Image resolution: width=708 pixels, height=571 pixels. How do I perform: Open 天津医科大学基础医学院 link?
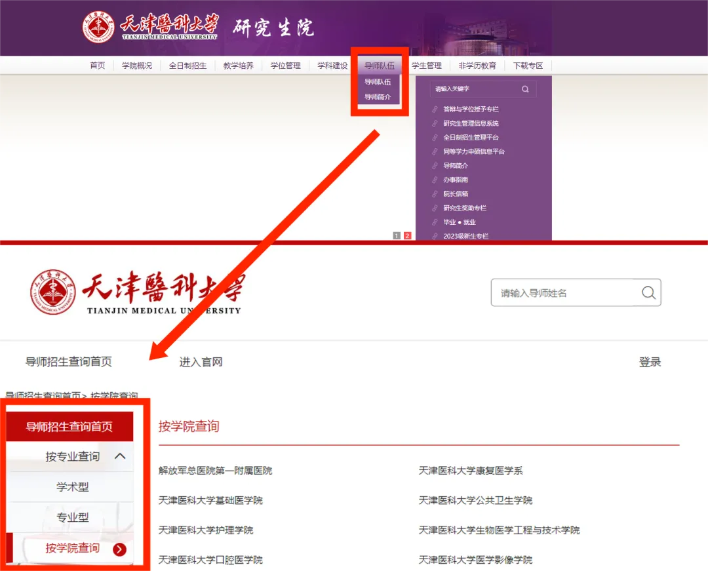click(210, 500)
